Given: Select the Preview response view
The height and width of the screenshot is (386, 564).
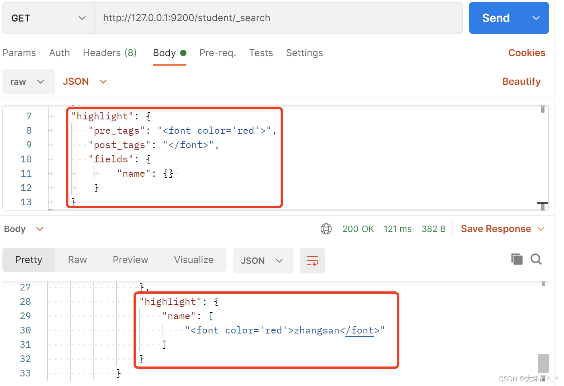Looking at the screenshot, I should click(131, 260).
